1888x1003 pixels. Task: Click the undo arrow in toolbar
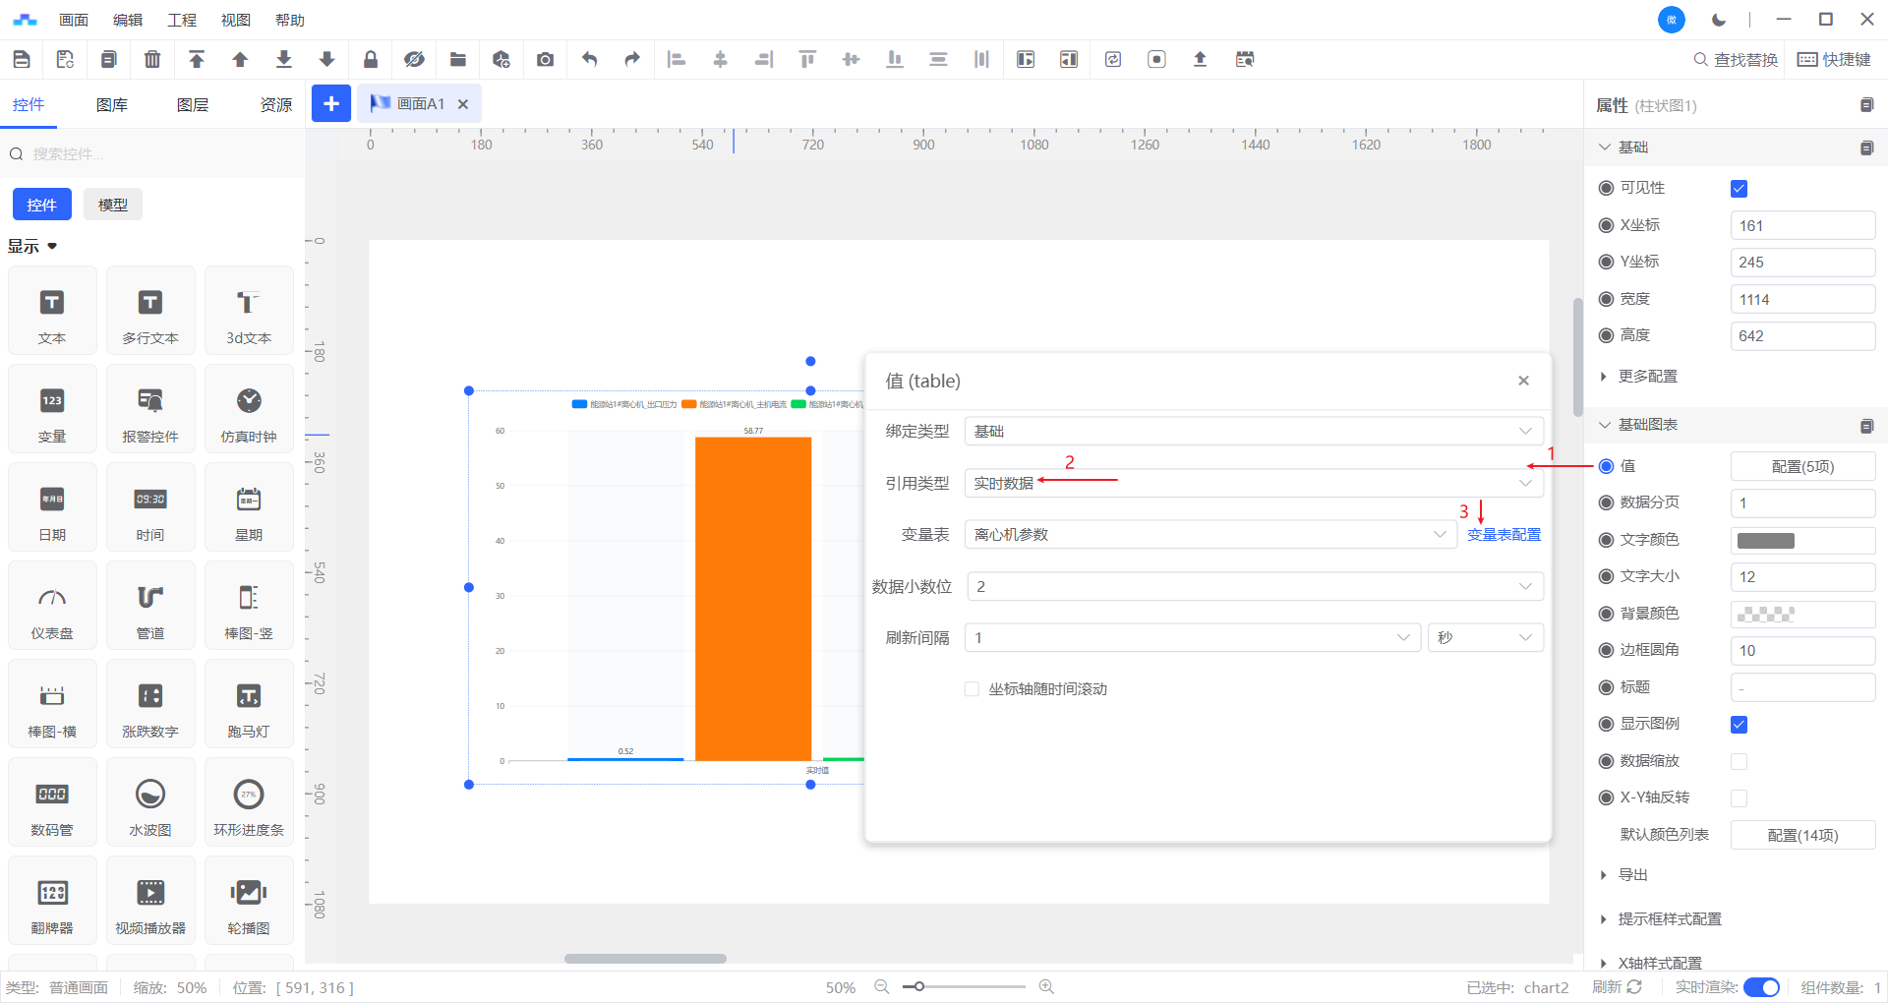(x=589, y=59)
